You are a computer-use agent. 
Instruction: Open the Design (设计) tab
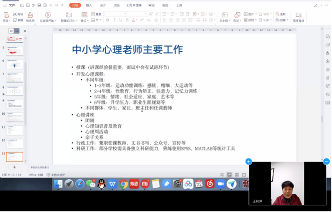click(x=102, y=5)
